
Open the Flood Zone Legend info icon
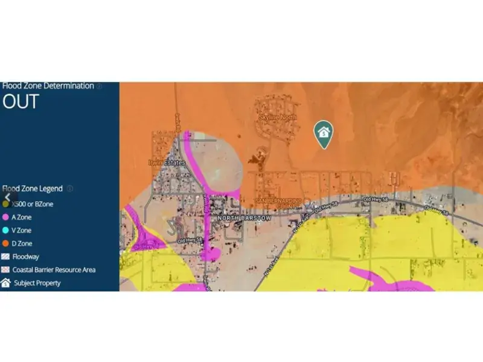70,189
